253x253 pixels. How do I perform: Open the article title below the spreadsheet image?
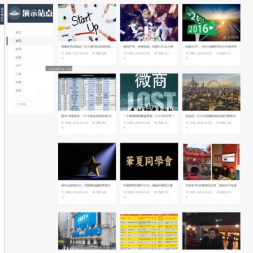(87, 116)
